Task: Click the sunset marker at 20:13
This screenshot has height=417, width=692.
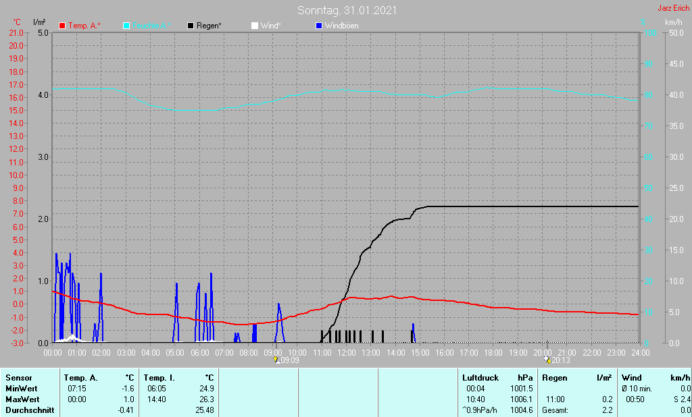Action: [547, 360]
